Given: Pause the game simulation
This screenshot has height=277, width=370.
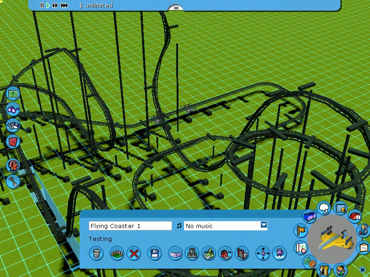Looking at the screenshot, I should (x=42, y=6).
